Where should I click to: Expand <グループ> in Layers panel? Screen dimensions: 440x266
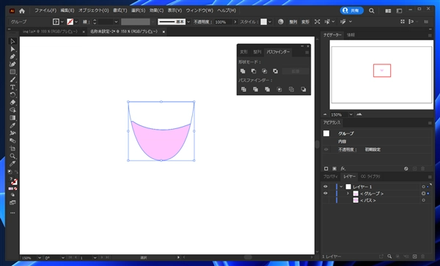click(x=348, y=193)
